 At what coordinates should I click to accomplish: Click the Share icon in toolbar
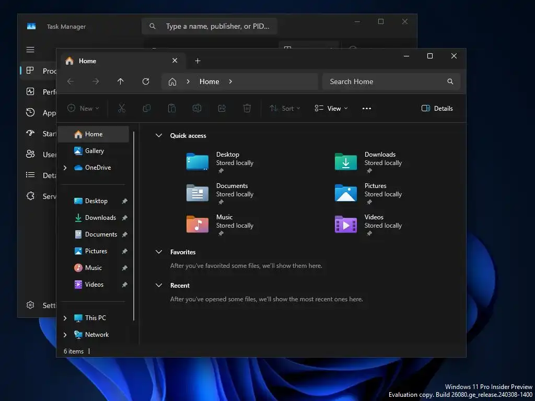click(222, 109)
